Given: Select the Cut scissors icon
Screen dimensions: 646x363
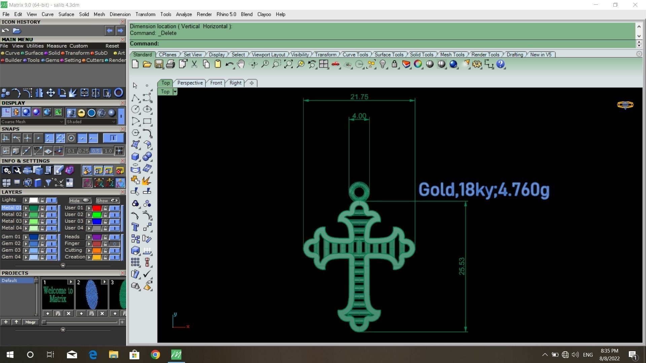Looking at the screenshot, I should (x=194, y=64).
